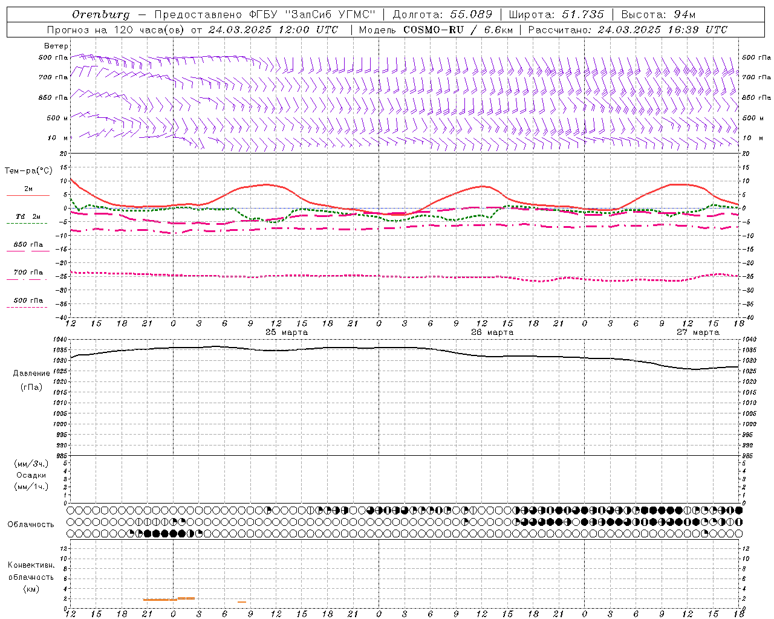Click the 25 марта date label
Viewport: 774px width, 619px height.
tap(287, 332)
